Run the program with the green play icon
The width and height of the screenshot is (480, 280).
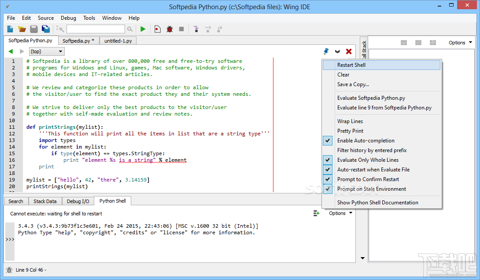coord(143,29)
